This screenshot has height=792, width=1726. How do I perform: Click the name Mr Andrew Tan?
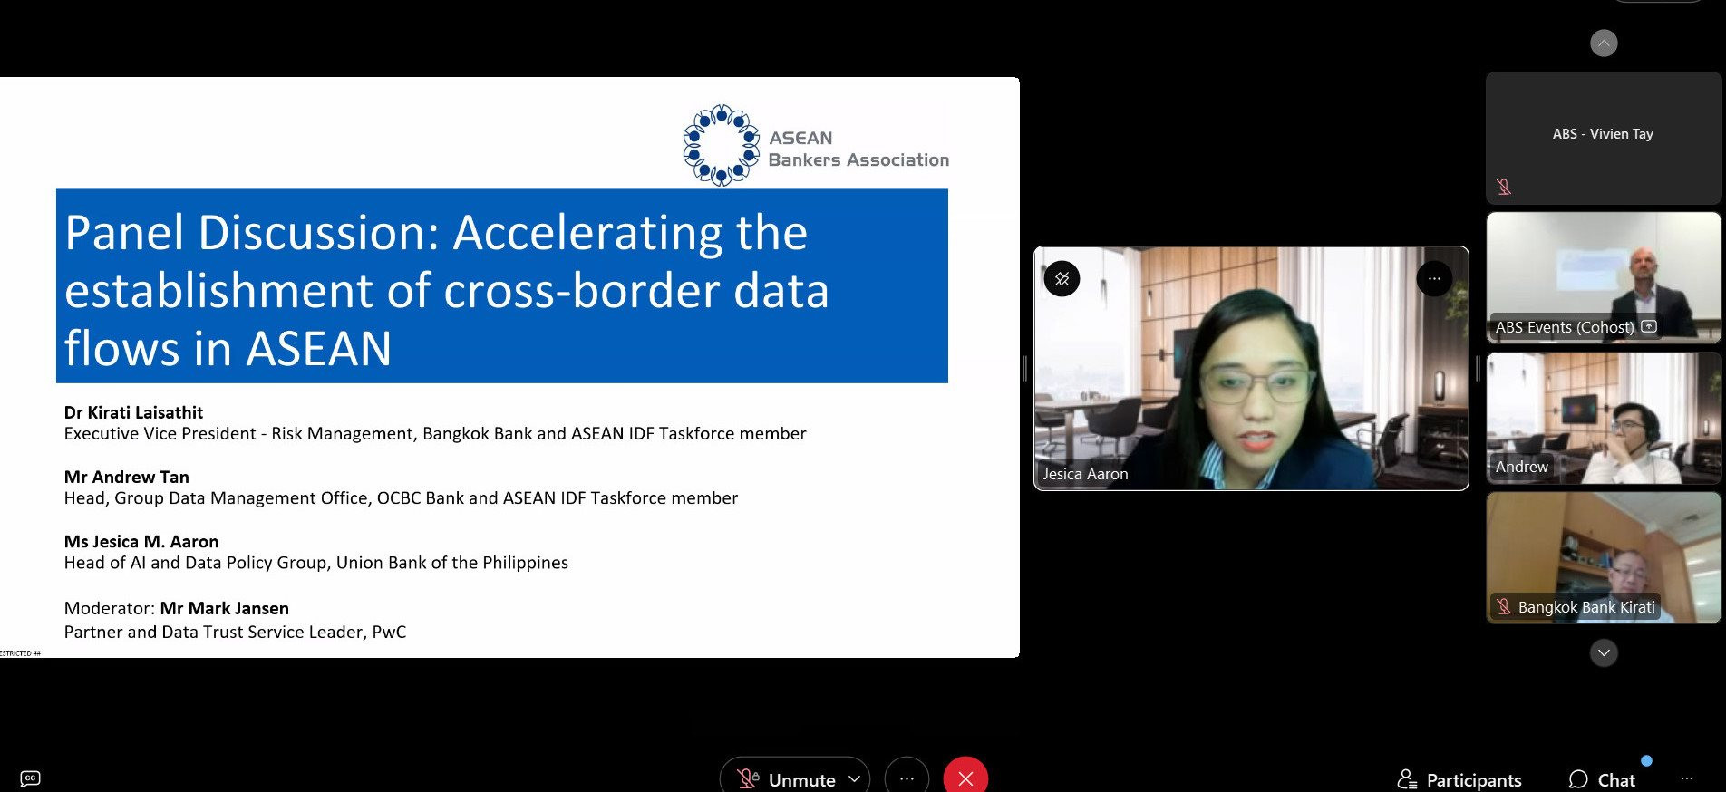pos(126,477)
